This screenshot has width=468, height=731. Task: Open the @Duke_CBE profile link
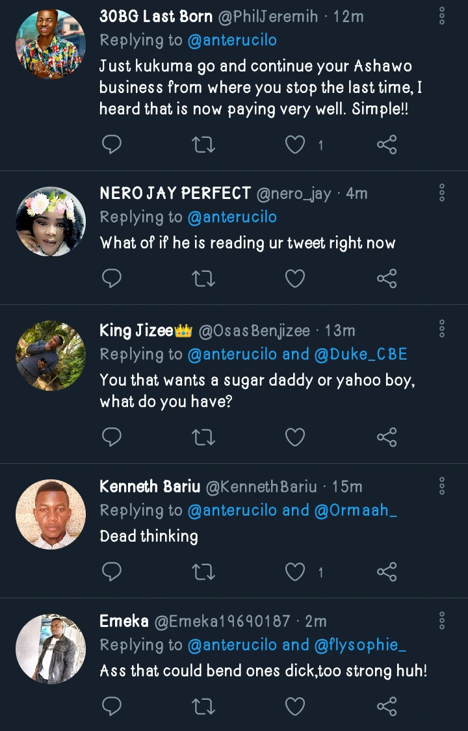tap(361, 354)
